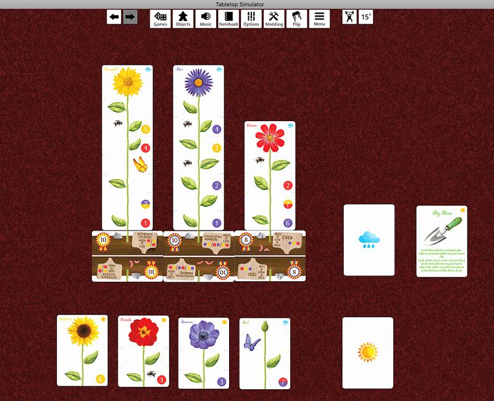The width and height of the screenshot is (494, 401).
Task: Select the red Primula card numbered 3
Action: pos(143,351)
